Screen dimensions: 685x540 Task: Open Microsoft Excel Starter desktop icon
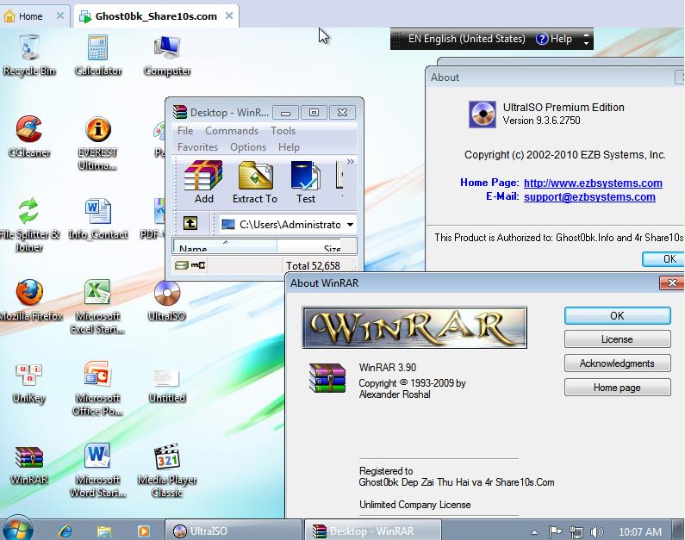98,307
